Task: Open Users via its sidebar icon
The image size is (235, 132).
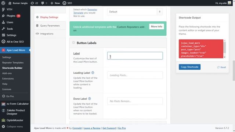Action: (3, 22)
